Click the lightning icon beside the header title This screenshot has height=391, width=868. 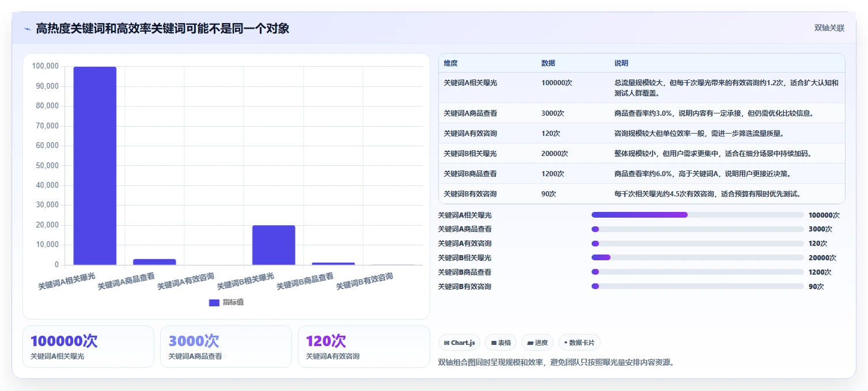click(27, 29)
